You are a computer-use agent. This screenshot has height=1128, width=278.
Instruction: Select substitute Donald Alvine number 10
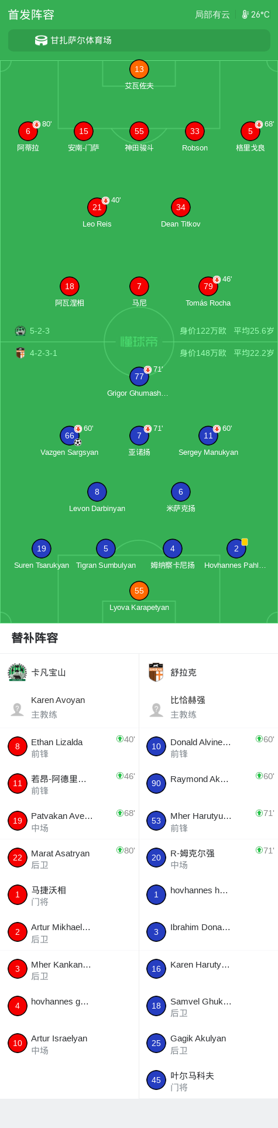tap(208, 747)
